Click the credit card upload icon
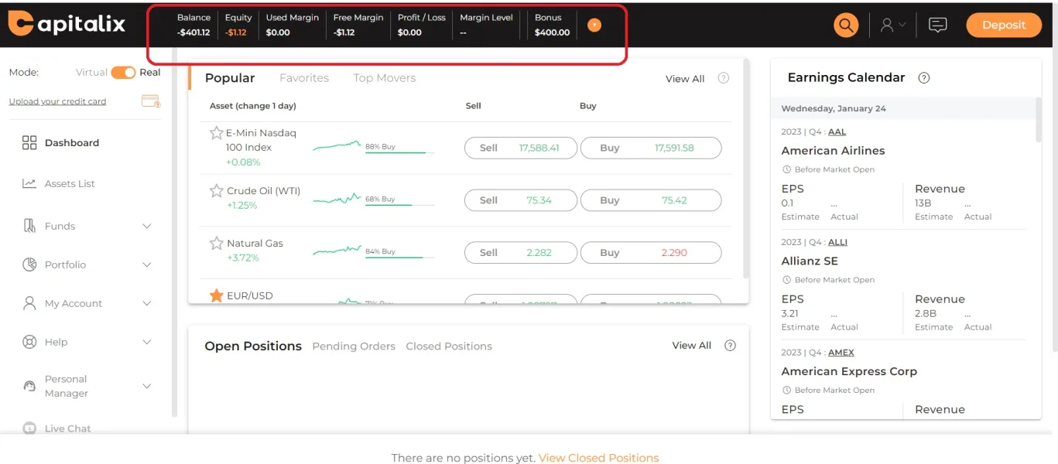Screen dimensions: 1058x464 [151, 101]
